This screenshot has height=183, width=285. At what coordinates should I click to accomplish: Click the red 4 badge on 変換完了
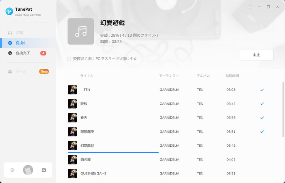[x=43, y=53]
